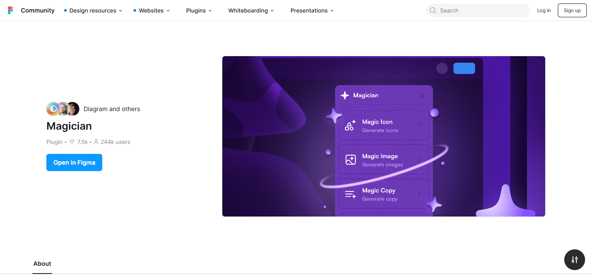Open the Community home link
592x277 pixels.
(x=38, y=10)
